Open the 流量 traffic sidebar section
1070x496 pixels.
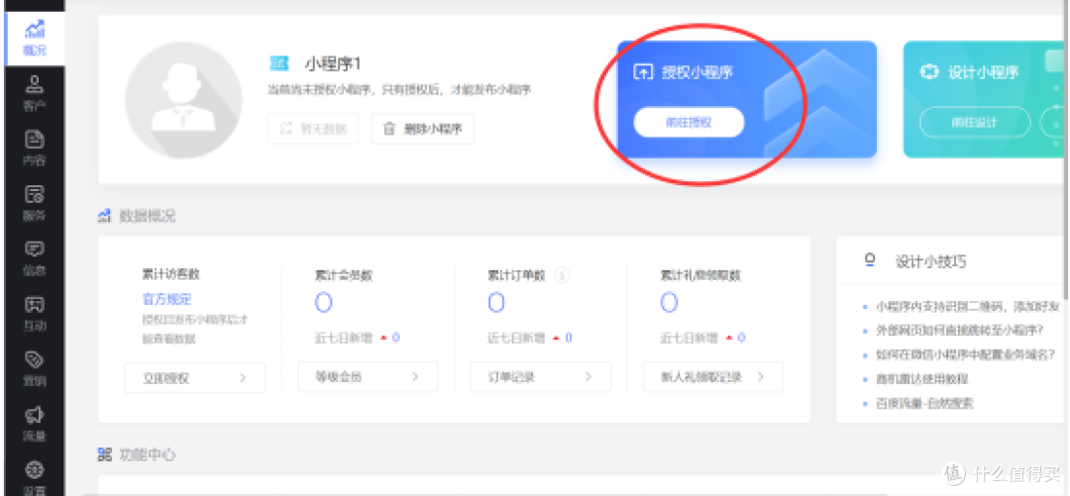click(35, 423)
